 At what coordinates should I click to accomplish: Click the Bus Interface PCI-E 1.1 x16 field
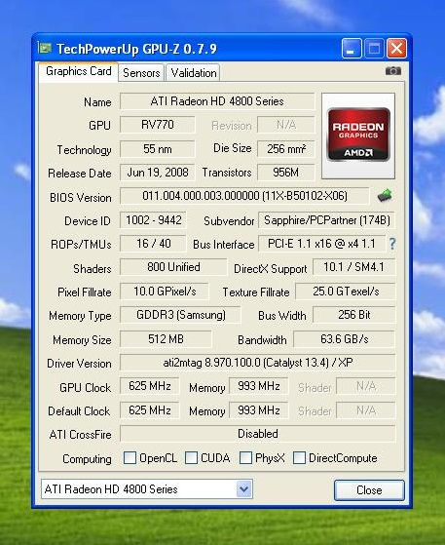click(321, 244)
